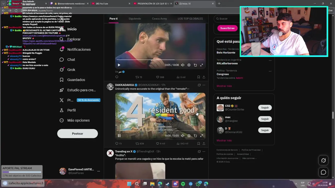This screenshot has height=188, width=335.
Task: Open Guardados bookmarks
Action: pyautogui.click(x=72, y=80)
